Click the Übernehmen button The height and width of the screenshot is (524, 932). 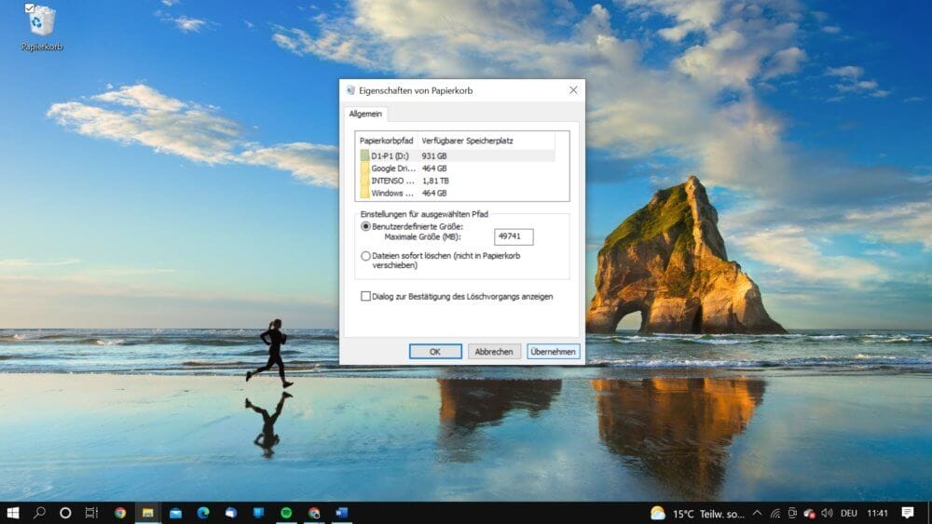click(553, 351)
